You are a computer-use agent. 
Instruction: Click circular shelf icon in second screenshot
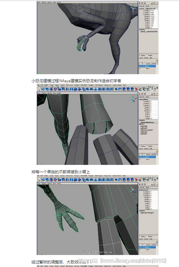pos(51,89)
